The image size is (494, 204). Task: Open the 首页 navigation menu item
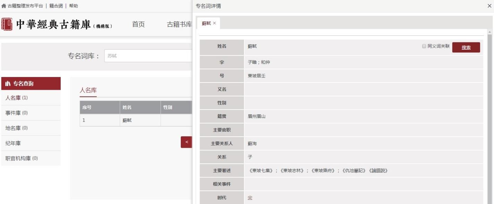tap(138, 24)
